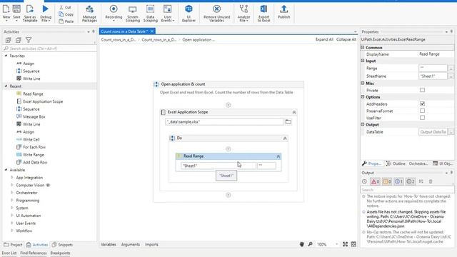Click Cut in the ribbon
This screenshot has height=257, width=457.
coord(65,7)
